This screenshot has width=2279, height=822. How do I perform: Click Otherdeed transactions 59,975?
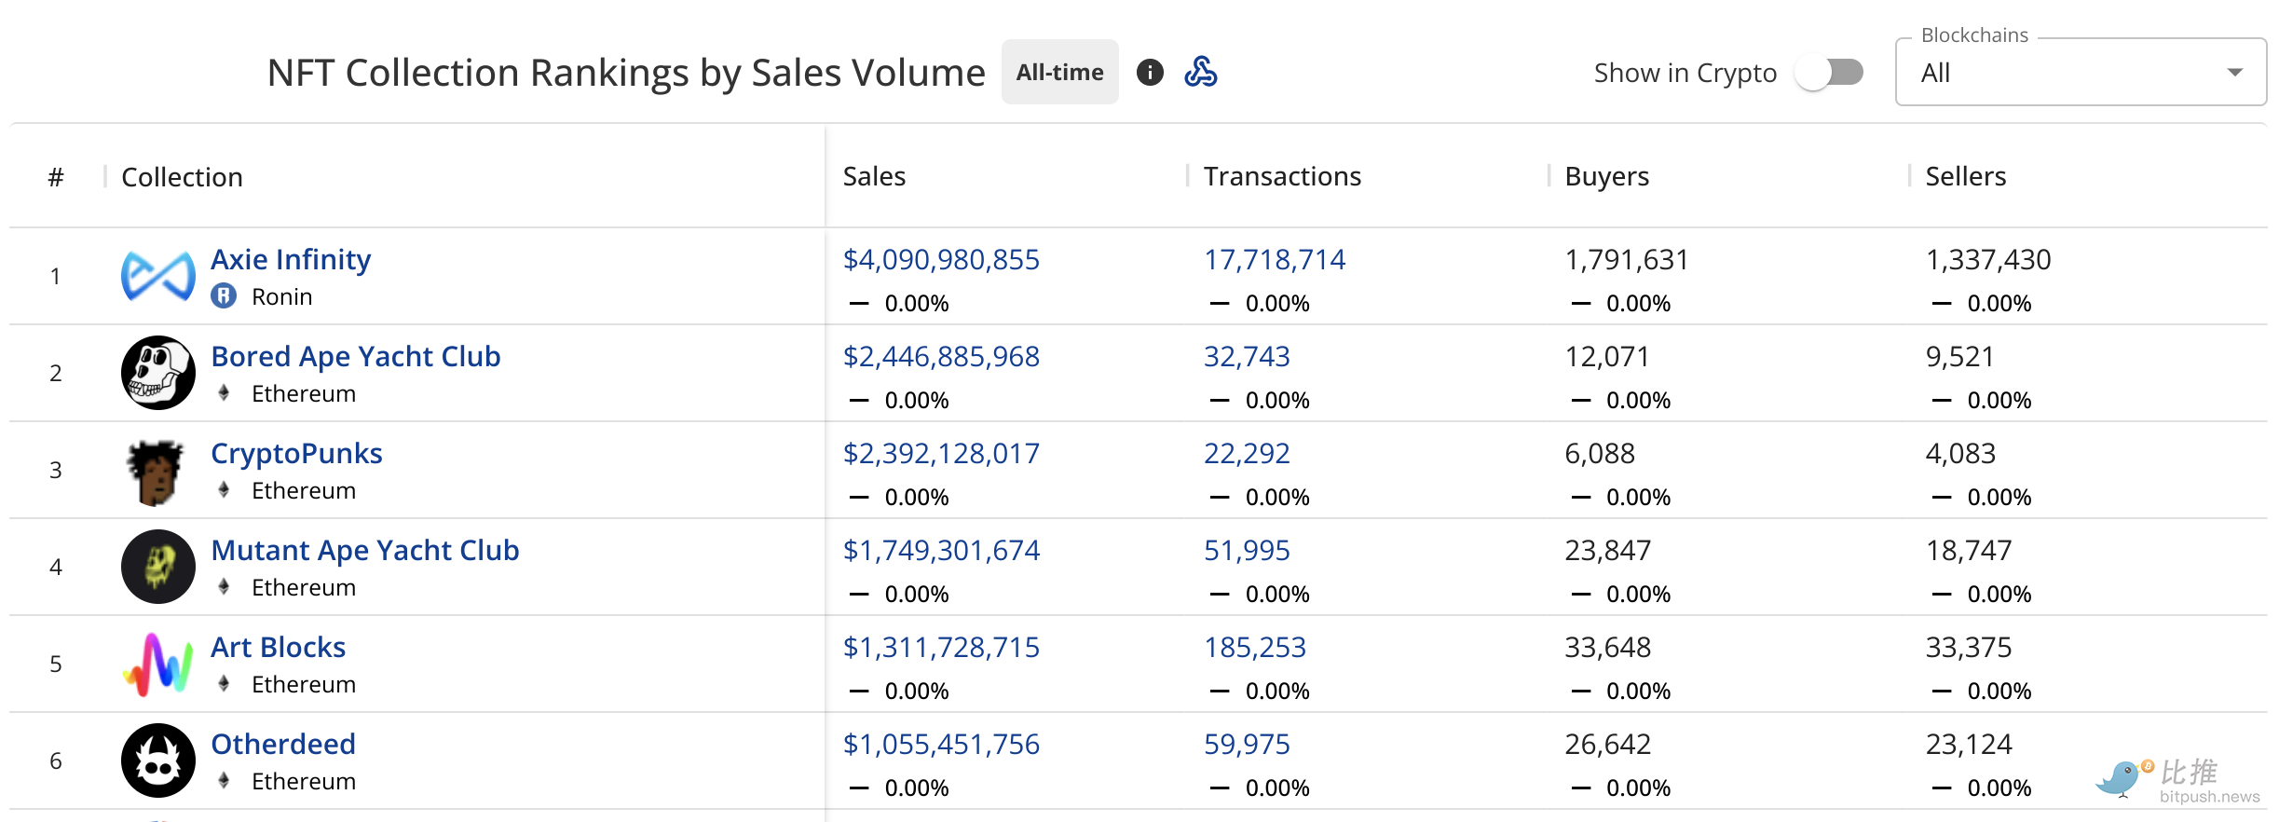[1247, 744]
